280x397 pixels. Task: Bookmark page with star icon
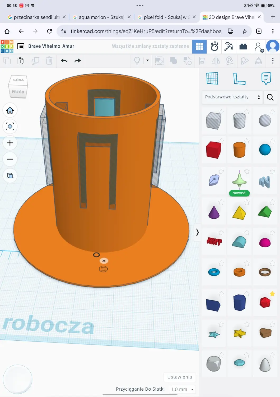pos(245,31)
